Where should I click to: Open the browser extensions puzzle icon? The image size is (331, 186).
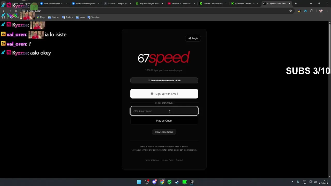[x=312, y=11]
